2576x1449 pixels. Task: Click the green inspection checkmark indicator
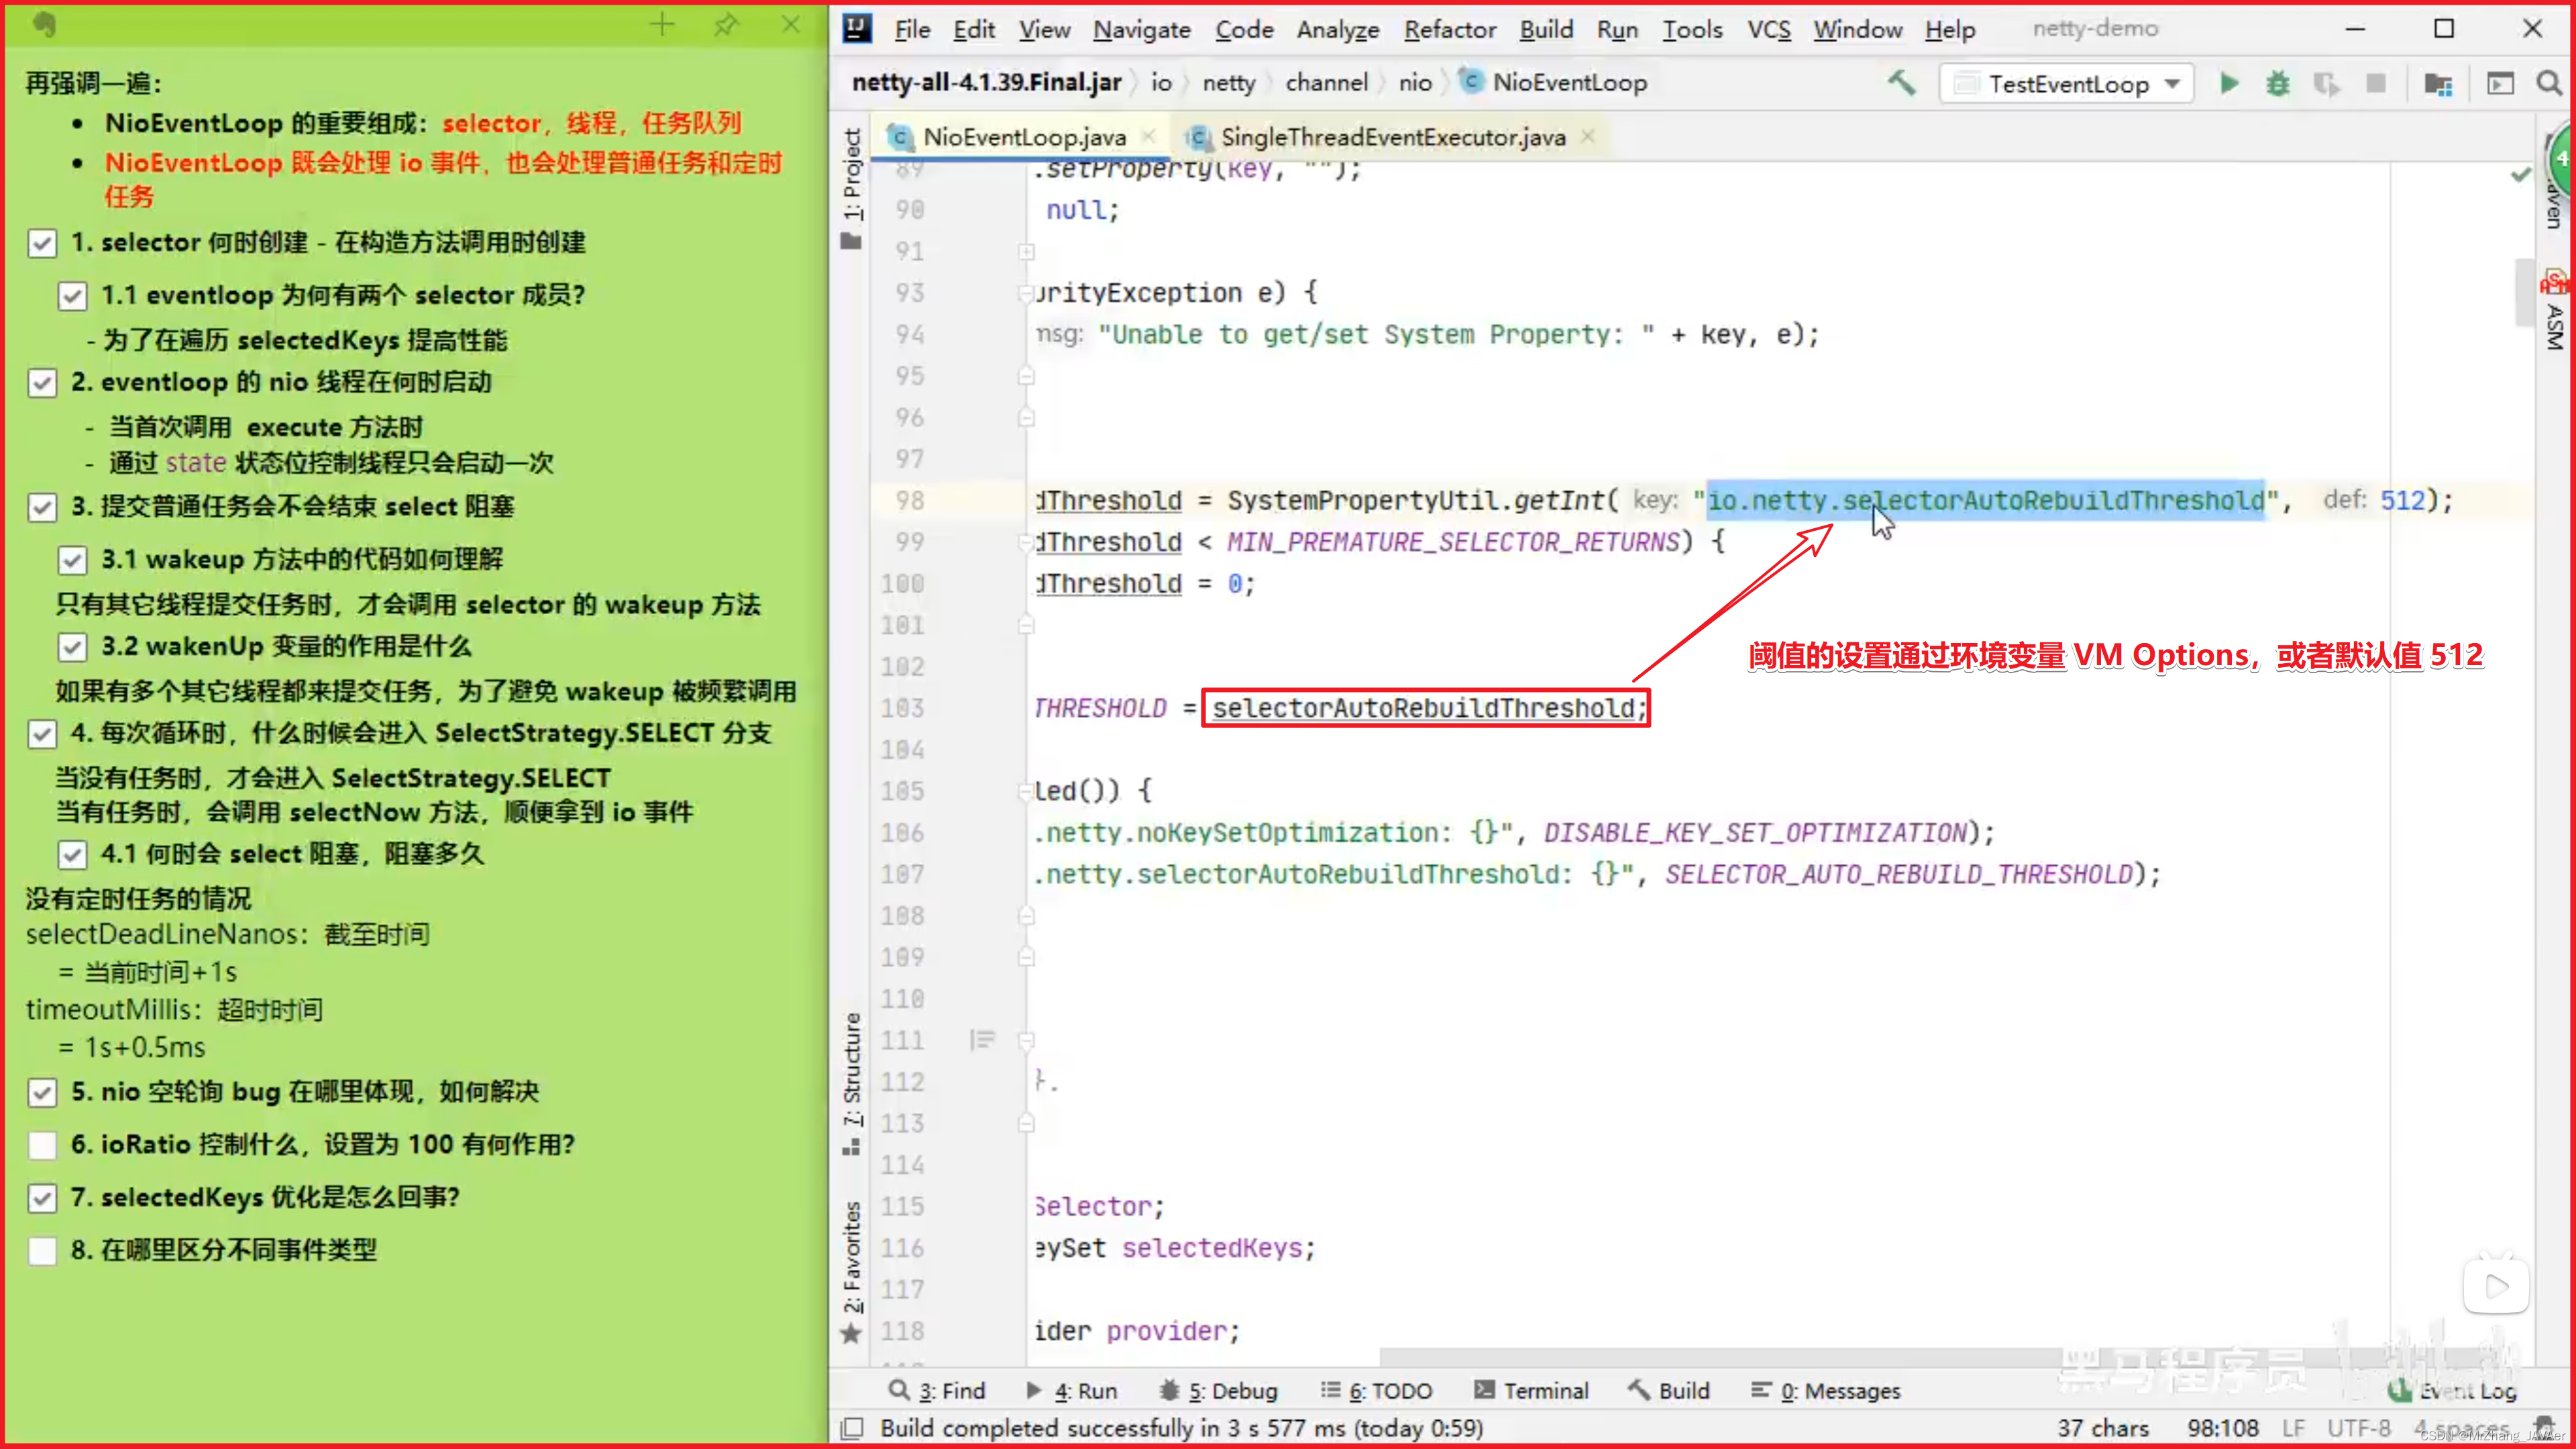point(2521,175)
